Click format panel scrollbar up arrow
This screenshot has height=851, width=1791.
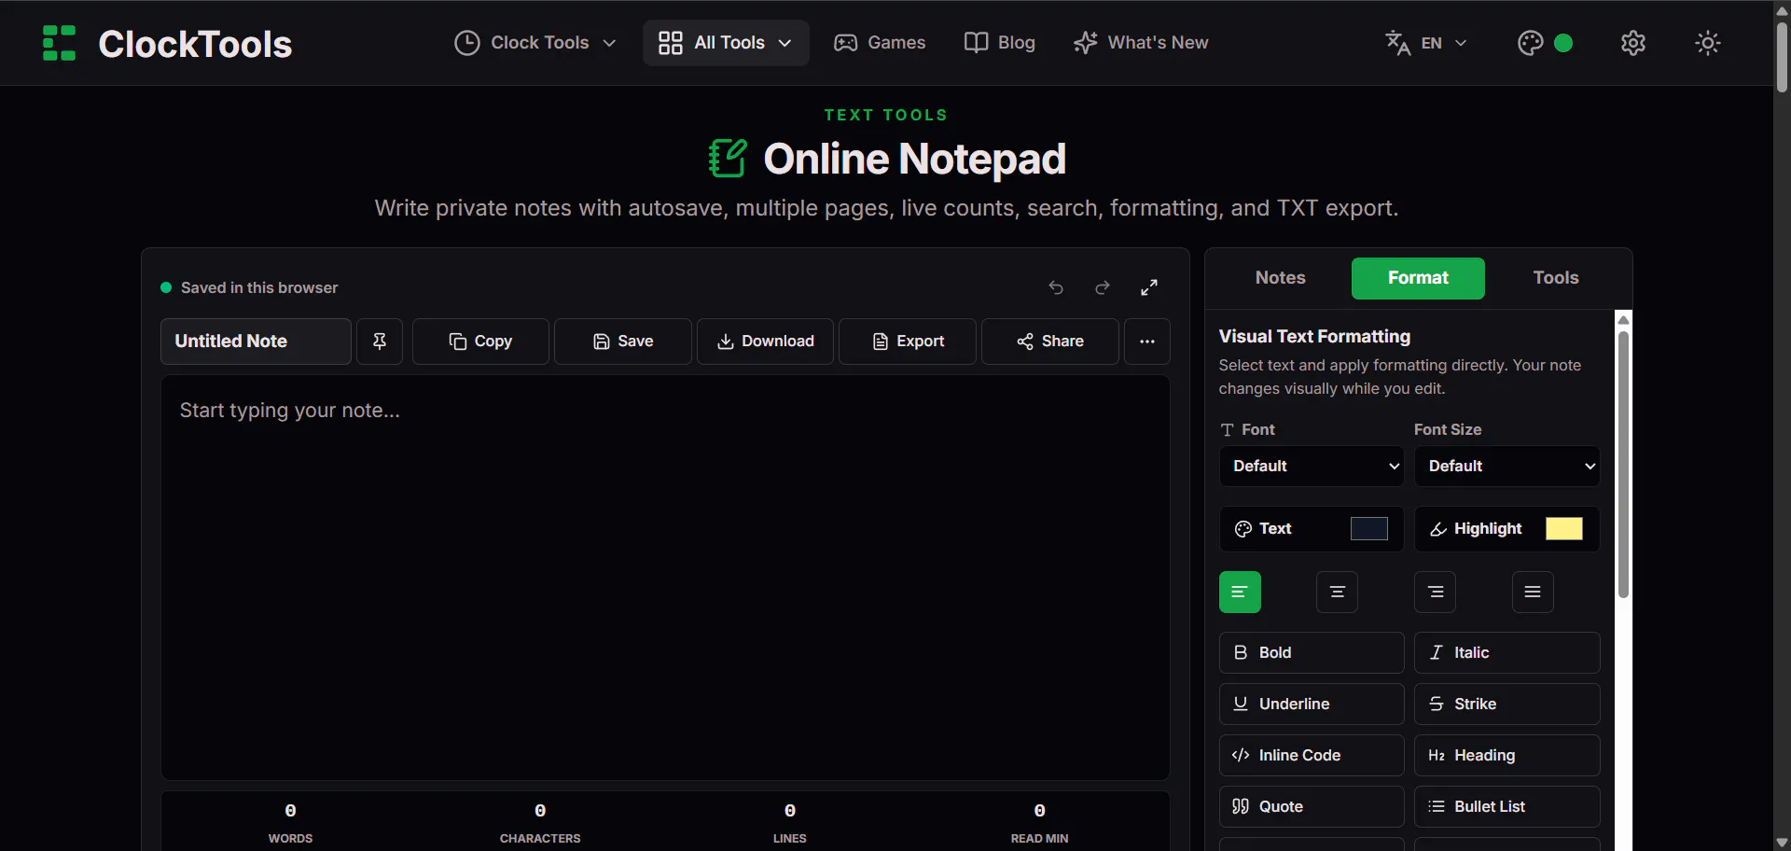pyautogui.click(x=1623, y=320)
